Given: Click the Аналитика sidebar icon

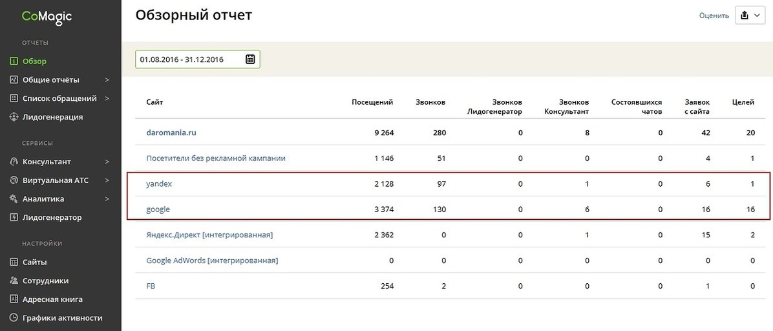Looking at the screenshot, I should click(14, 199).
